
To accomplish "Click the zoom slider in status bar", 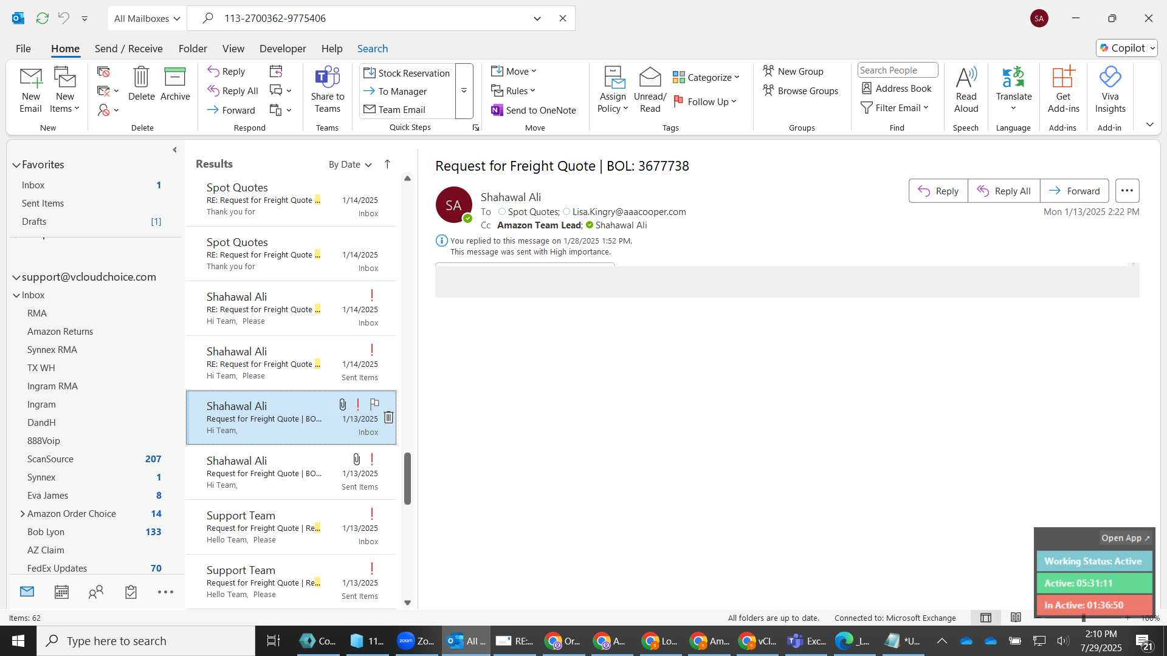I will click(x=1083, y=618).
